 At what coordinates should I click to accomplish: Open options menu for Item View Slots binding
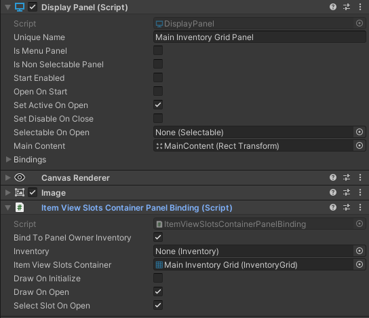click(x=360, y=207)
